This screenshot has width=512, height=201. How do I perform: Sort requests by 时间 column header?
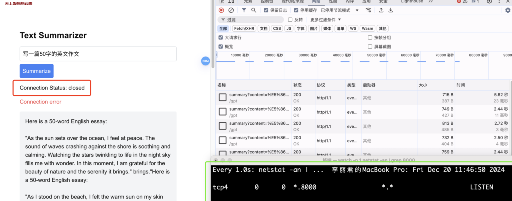483,85
